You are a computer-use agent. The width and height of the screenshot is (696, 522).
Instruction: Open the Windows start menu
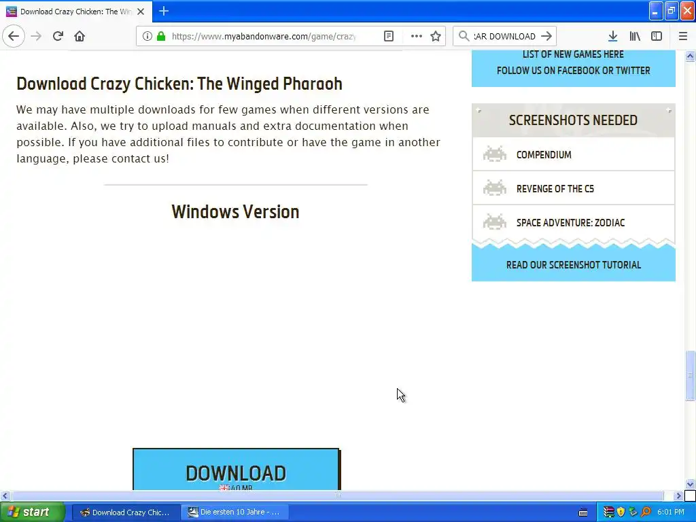click(33, 512)
